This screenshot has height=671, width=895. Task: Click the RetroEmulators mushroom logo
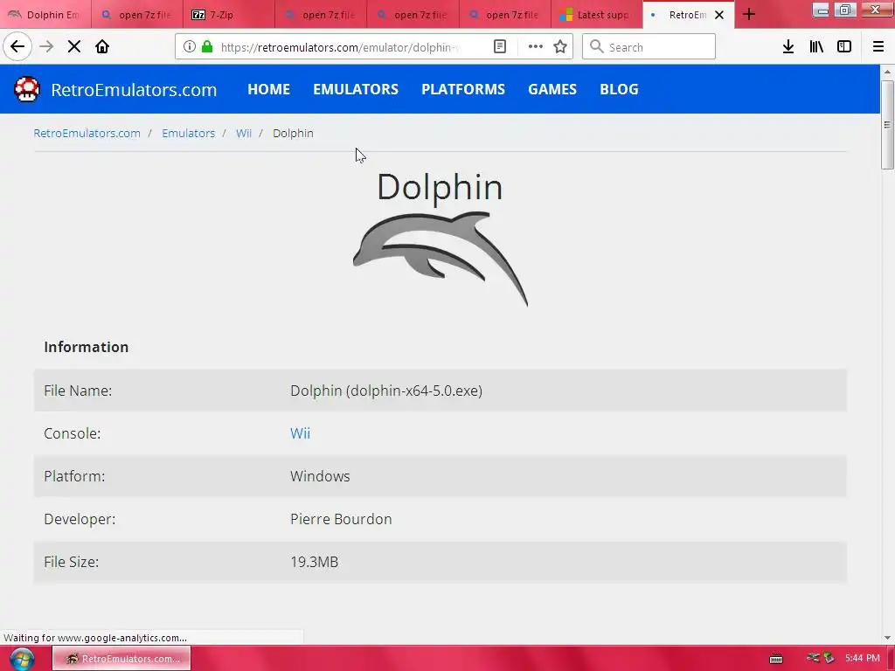tap(27, 89)
